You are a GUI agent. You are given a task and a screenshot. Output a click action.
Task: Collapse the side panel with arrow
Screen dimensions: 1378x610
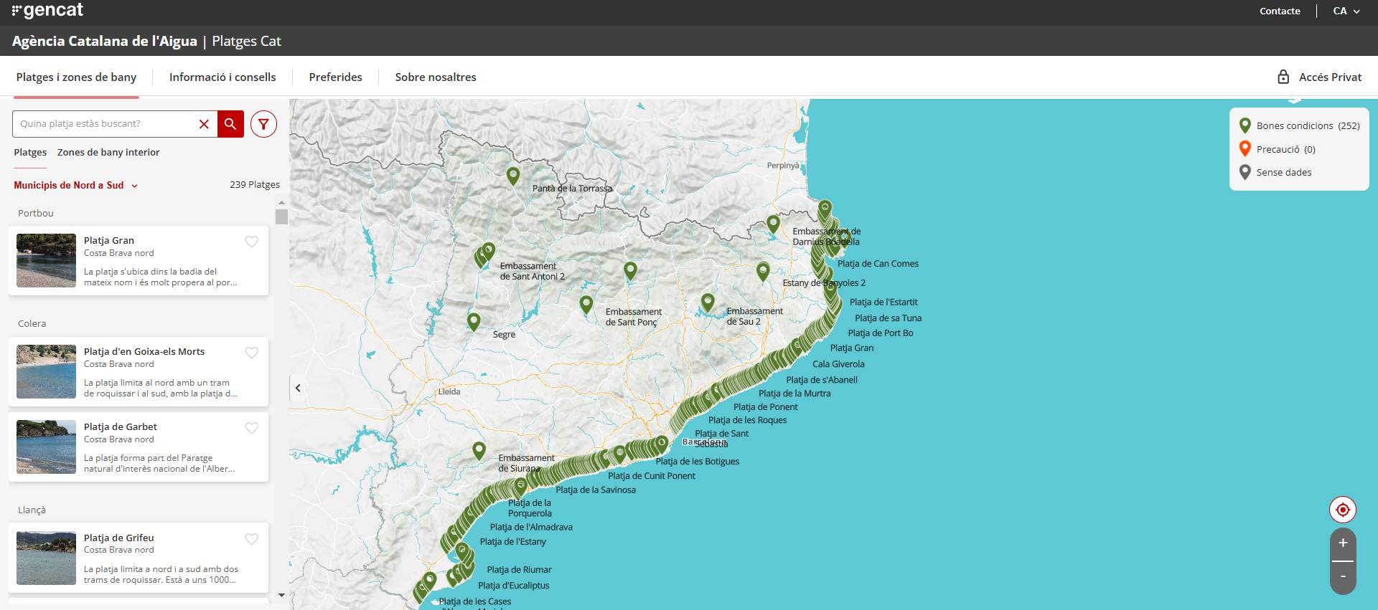click(x=298, y=388)
